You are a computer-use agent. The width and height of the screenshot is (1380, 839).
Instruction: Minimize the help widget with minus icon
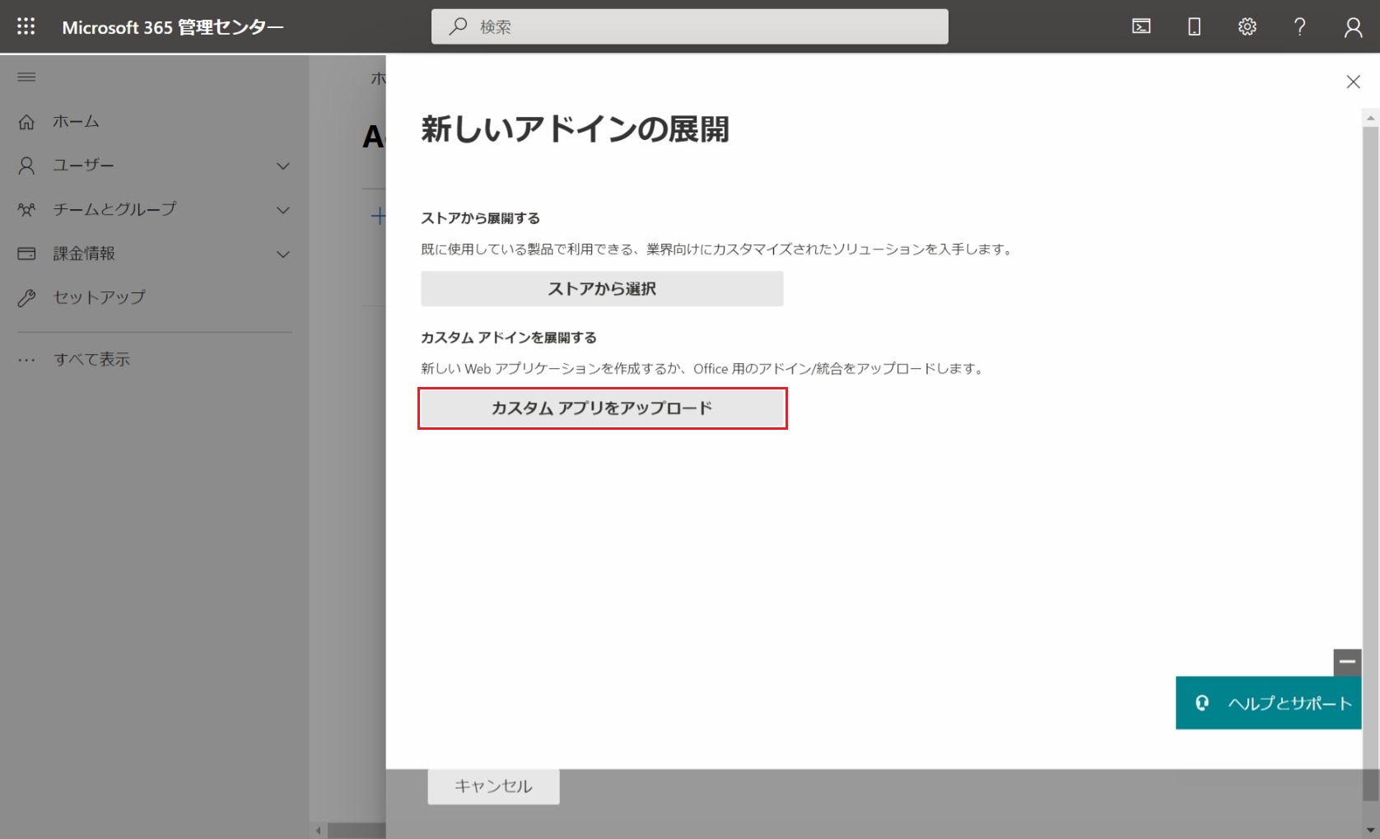1347,661
